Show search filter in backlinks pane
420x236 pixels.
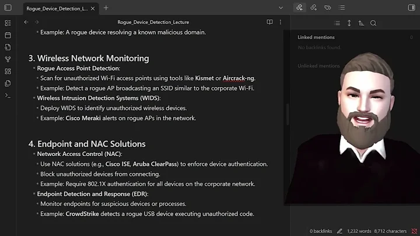[x=373, y=23]
